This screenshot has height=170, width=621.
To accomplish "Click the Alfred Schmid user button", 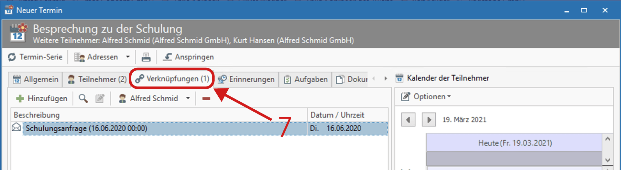I will pos(148,98).
